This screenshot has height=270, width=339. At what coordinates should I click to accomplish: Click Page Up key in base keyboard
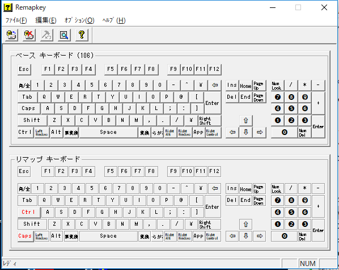tap(260, 85)
